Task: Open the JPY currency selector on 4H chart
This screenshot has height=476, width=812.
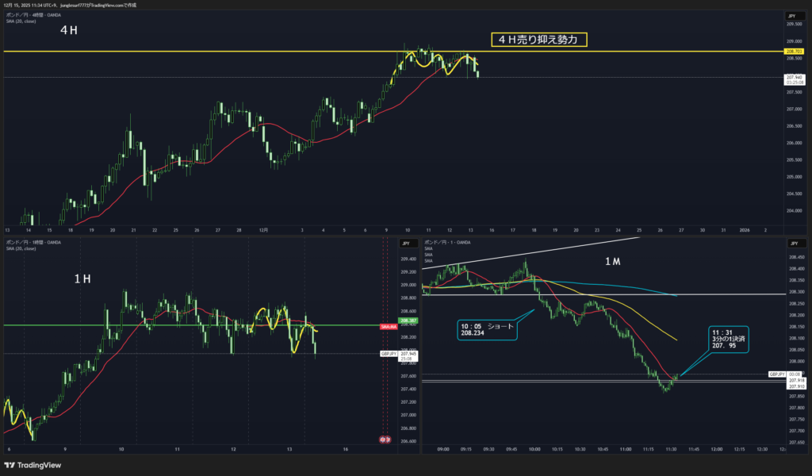Action: pos(791,16)
